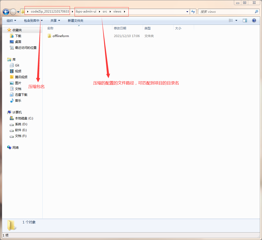Viewport: 262px width, 240px height.
Task: Click the refresh button beside address bar
Action: 193,12
